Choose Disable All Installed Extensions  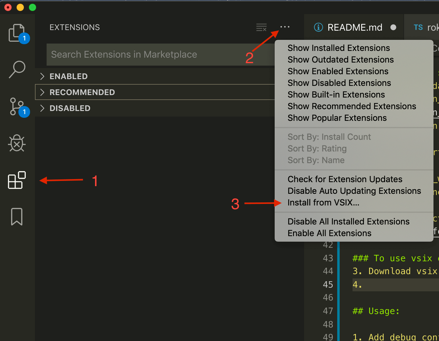348,222
